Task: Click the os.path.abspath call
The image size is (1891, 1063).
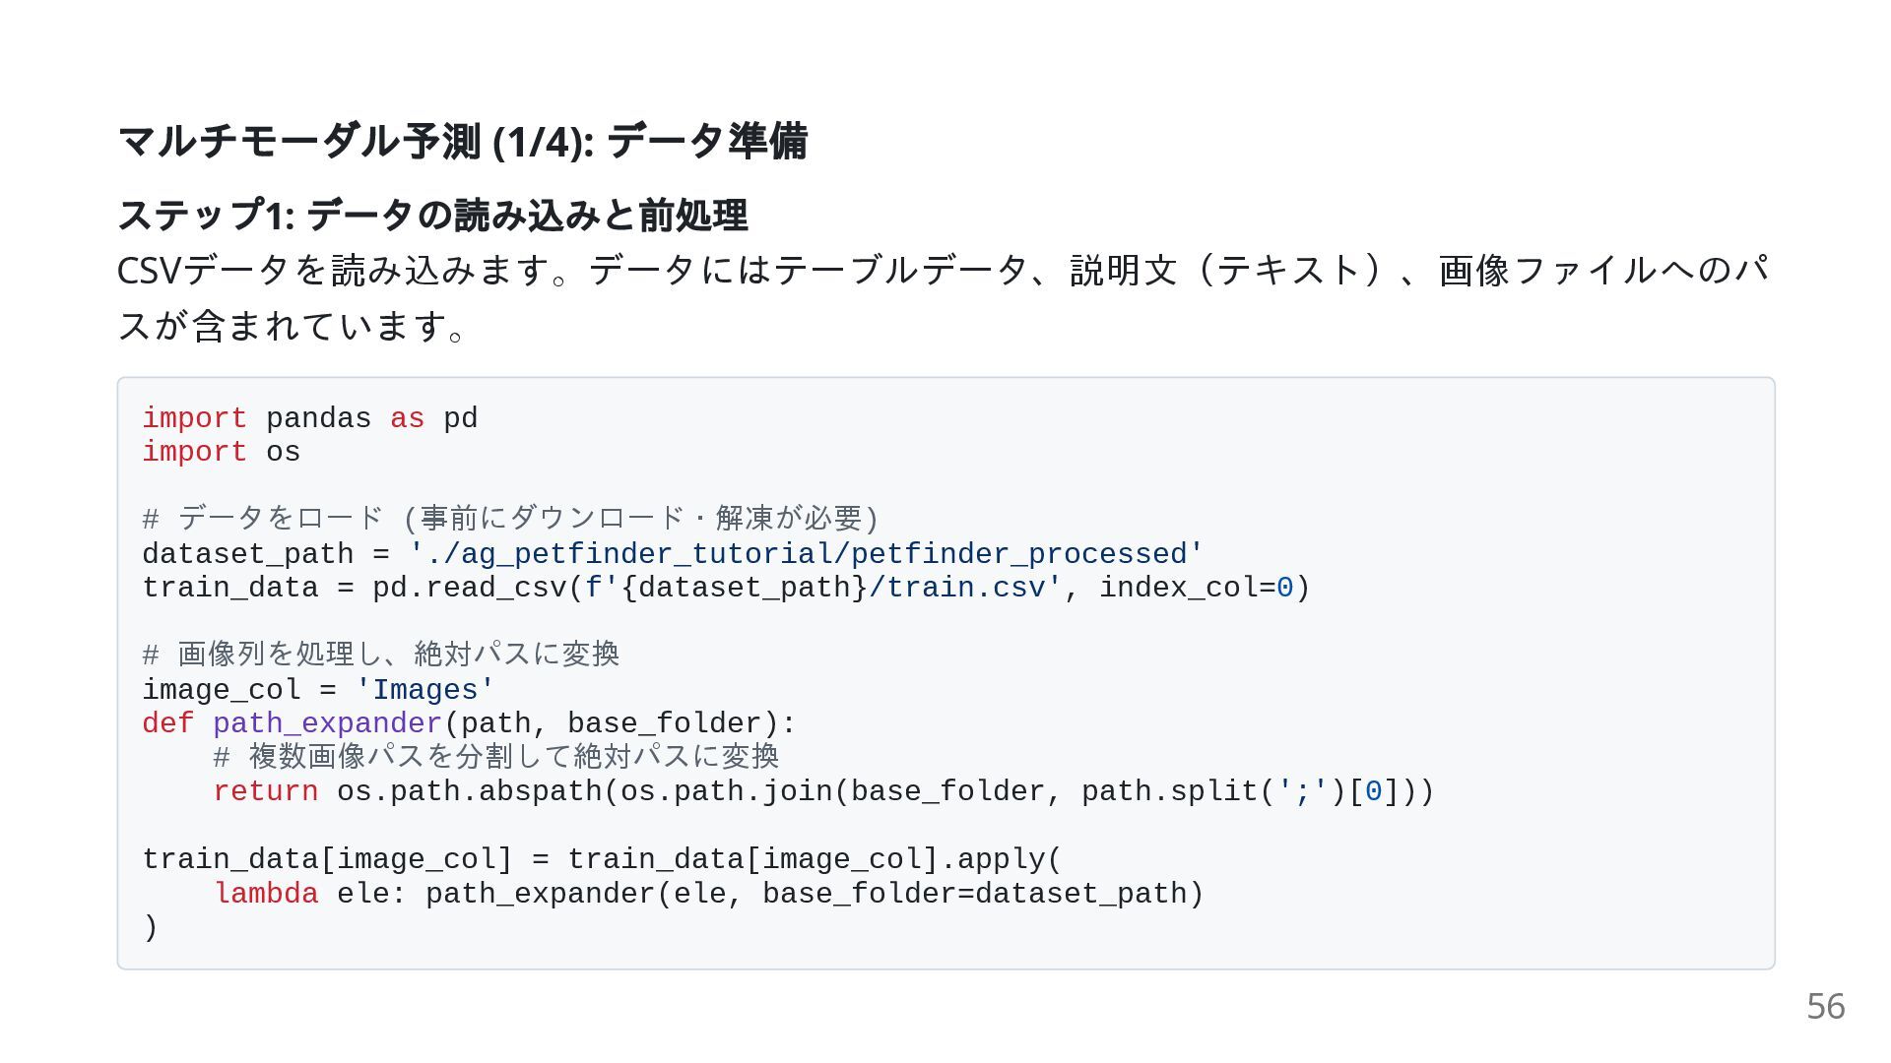Action: point(468,791)
